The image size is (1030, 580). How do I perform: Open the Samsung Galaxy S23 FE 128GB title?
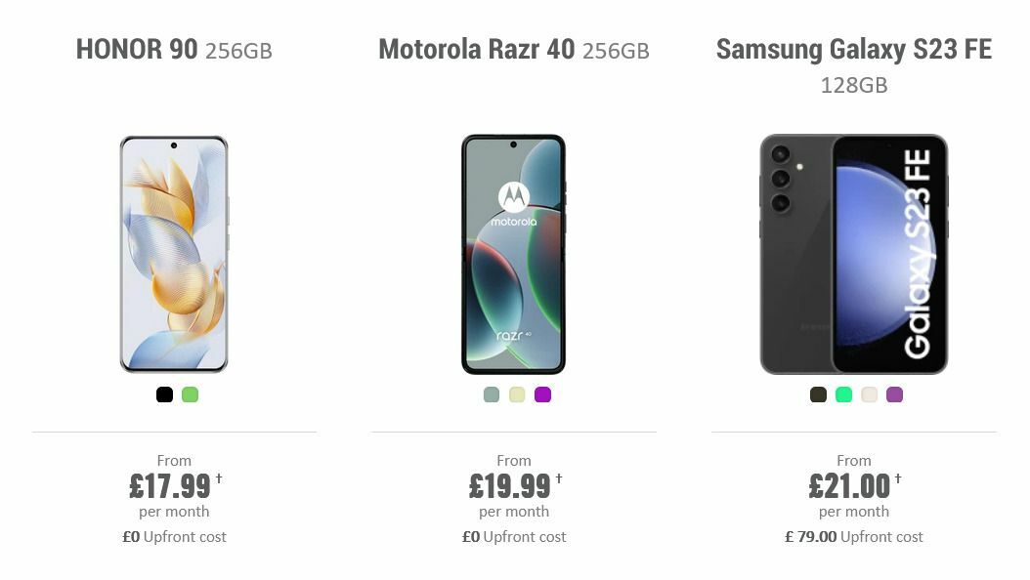pos(854,66)
